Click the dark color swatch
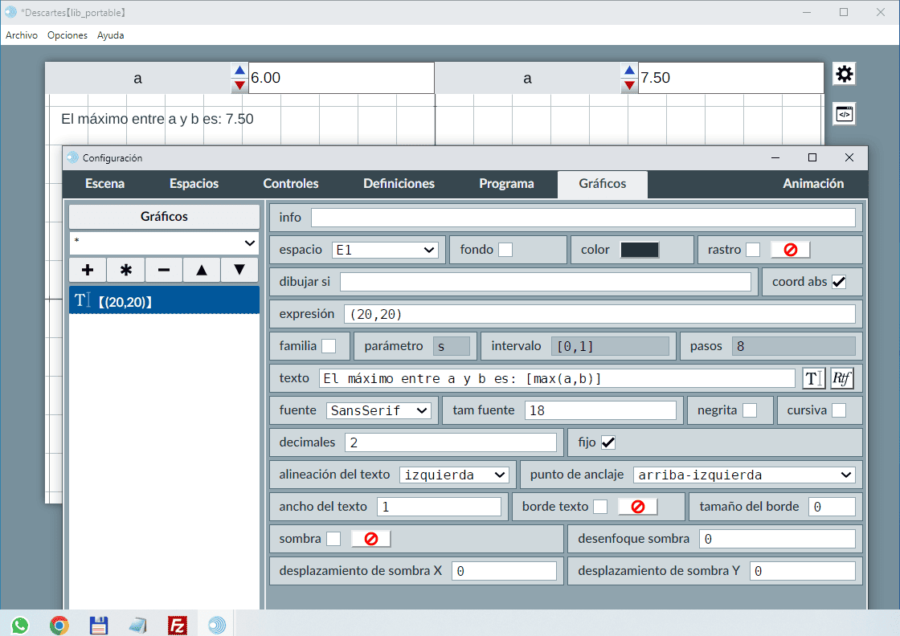 (x=640, y=250)
